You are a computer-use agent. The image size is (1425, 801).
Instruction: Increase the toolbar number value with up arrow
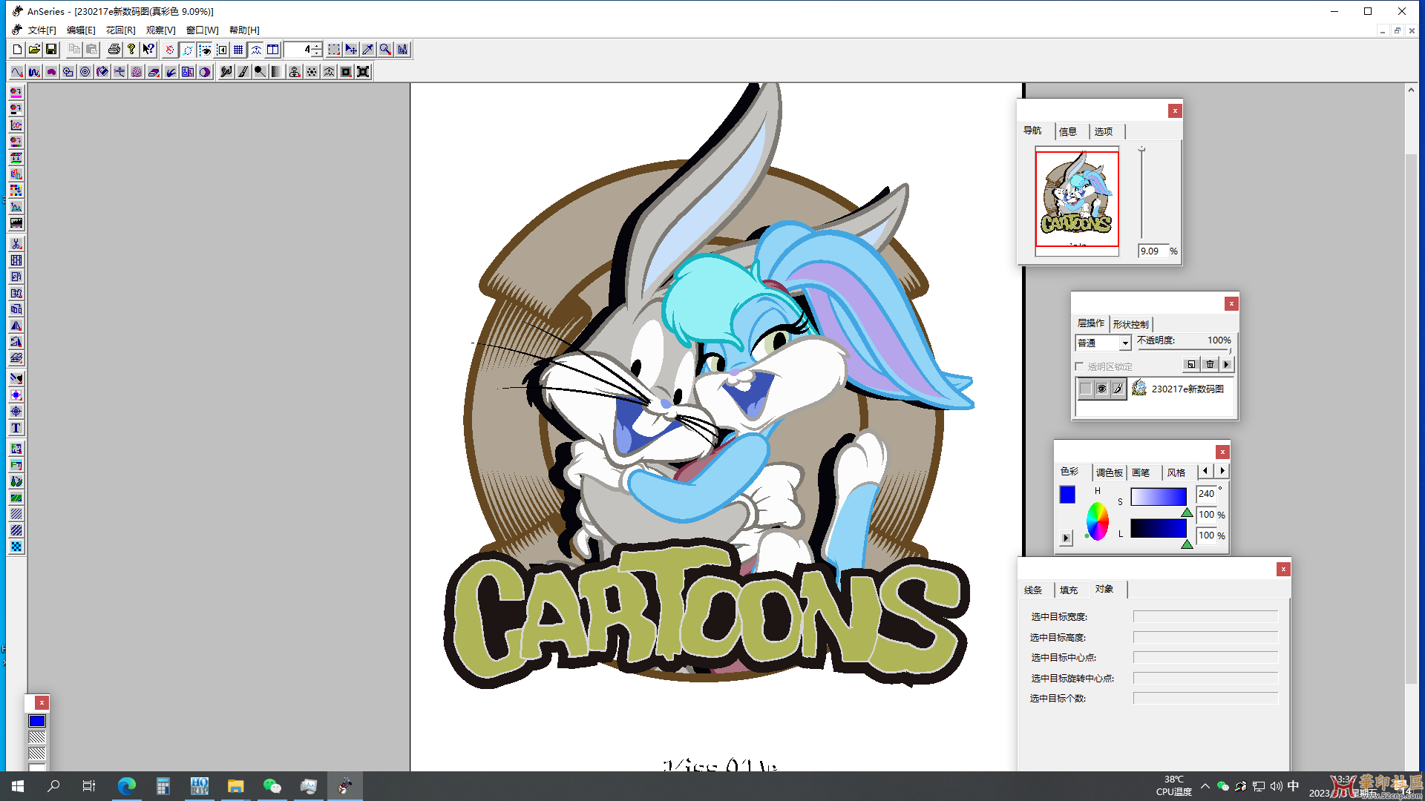pos(317,46)
